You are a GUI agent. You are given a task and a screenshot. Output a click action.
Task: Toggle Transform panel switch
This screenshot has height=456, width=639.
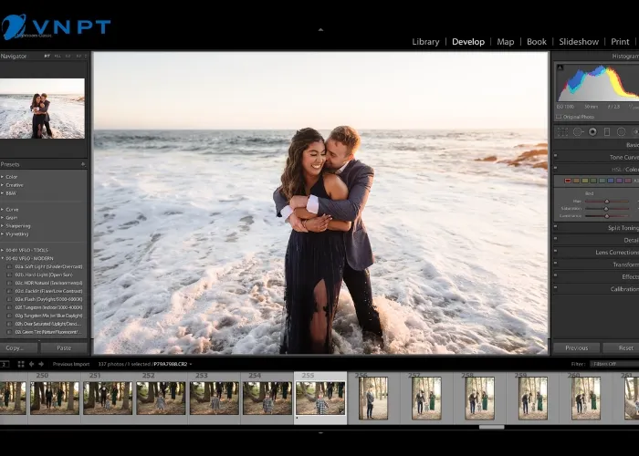pyautogui.click(x=555, y=263)
